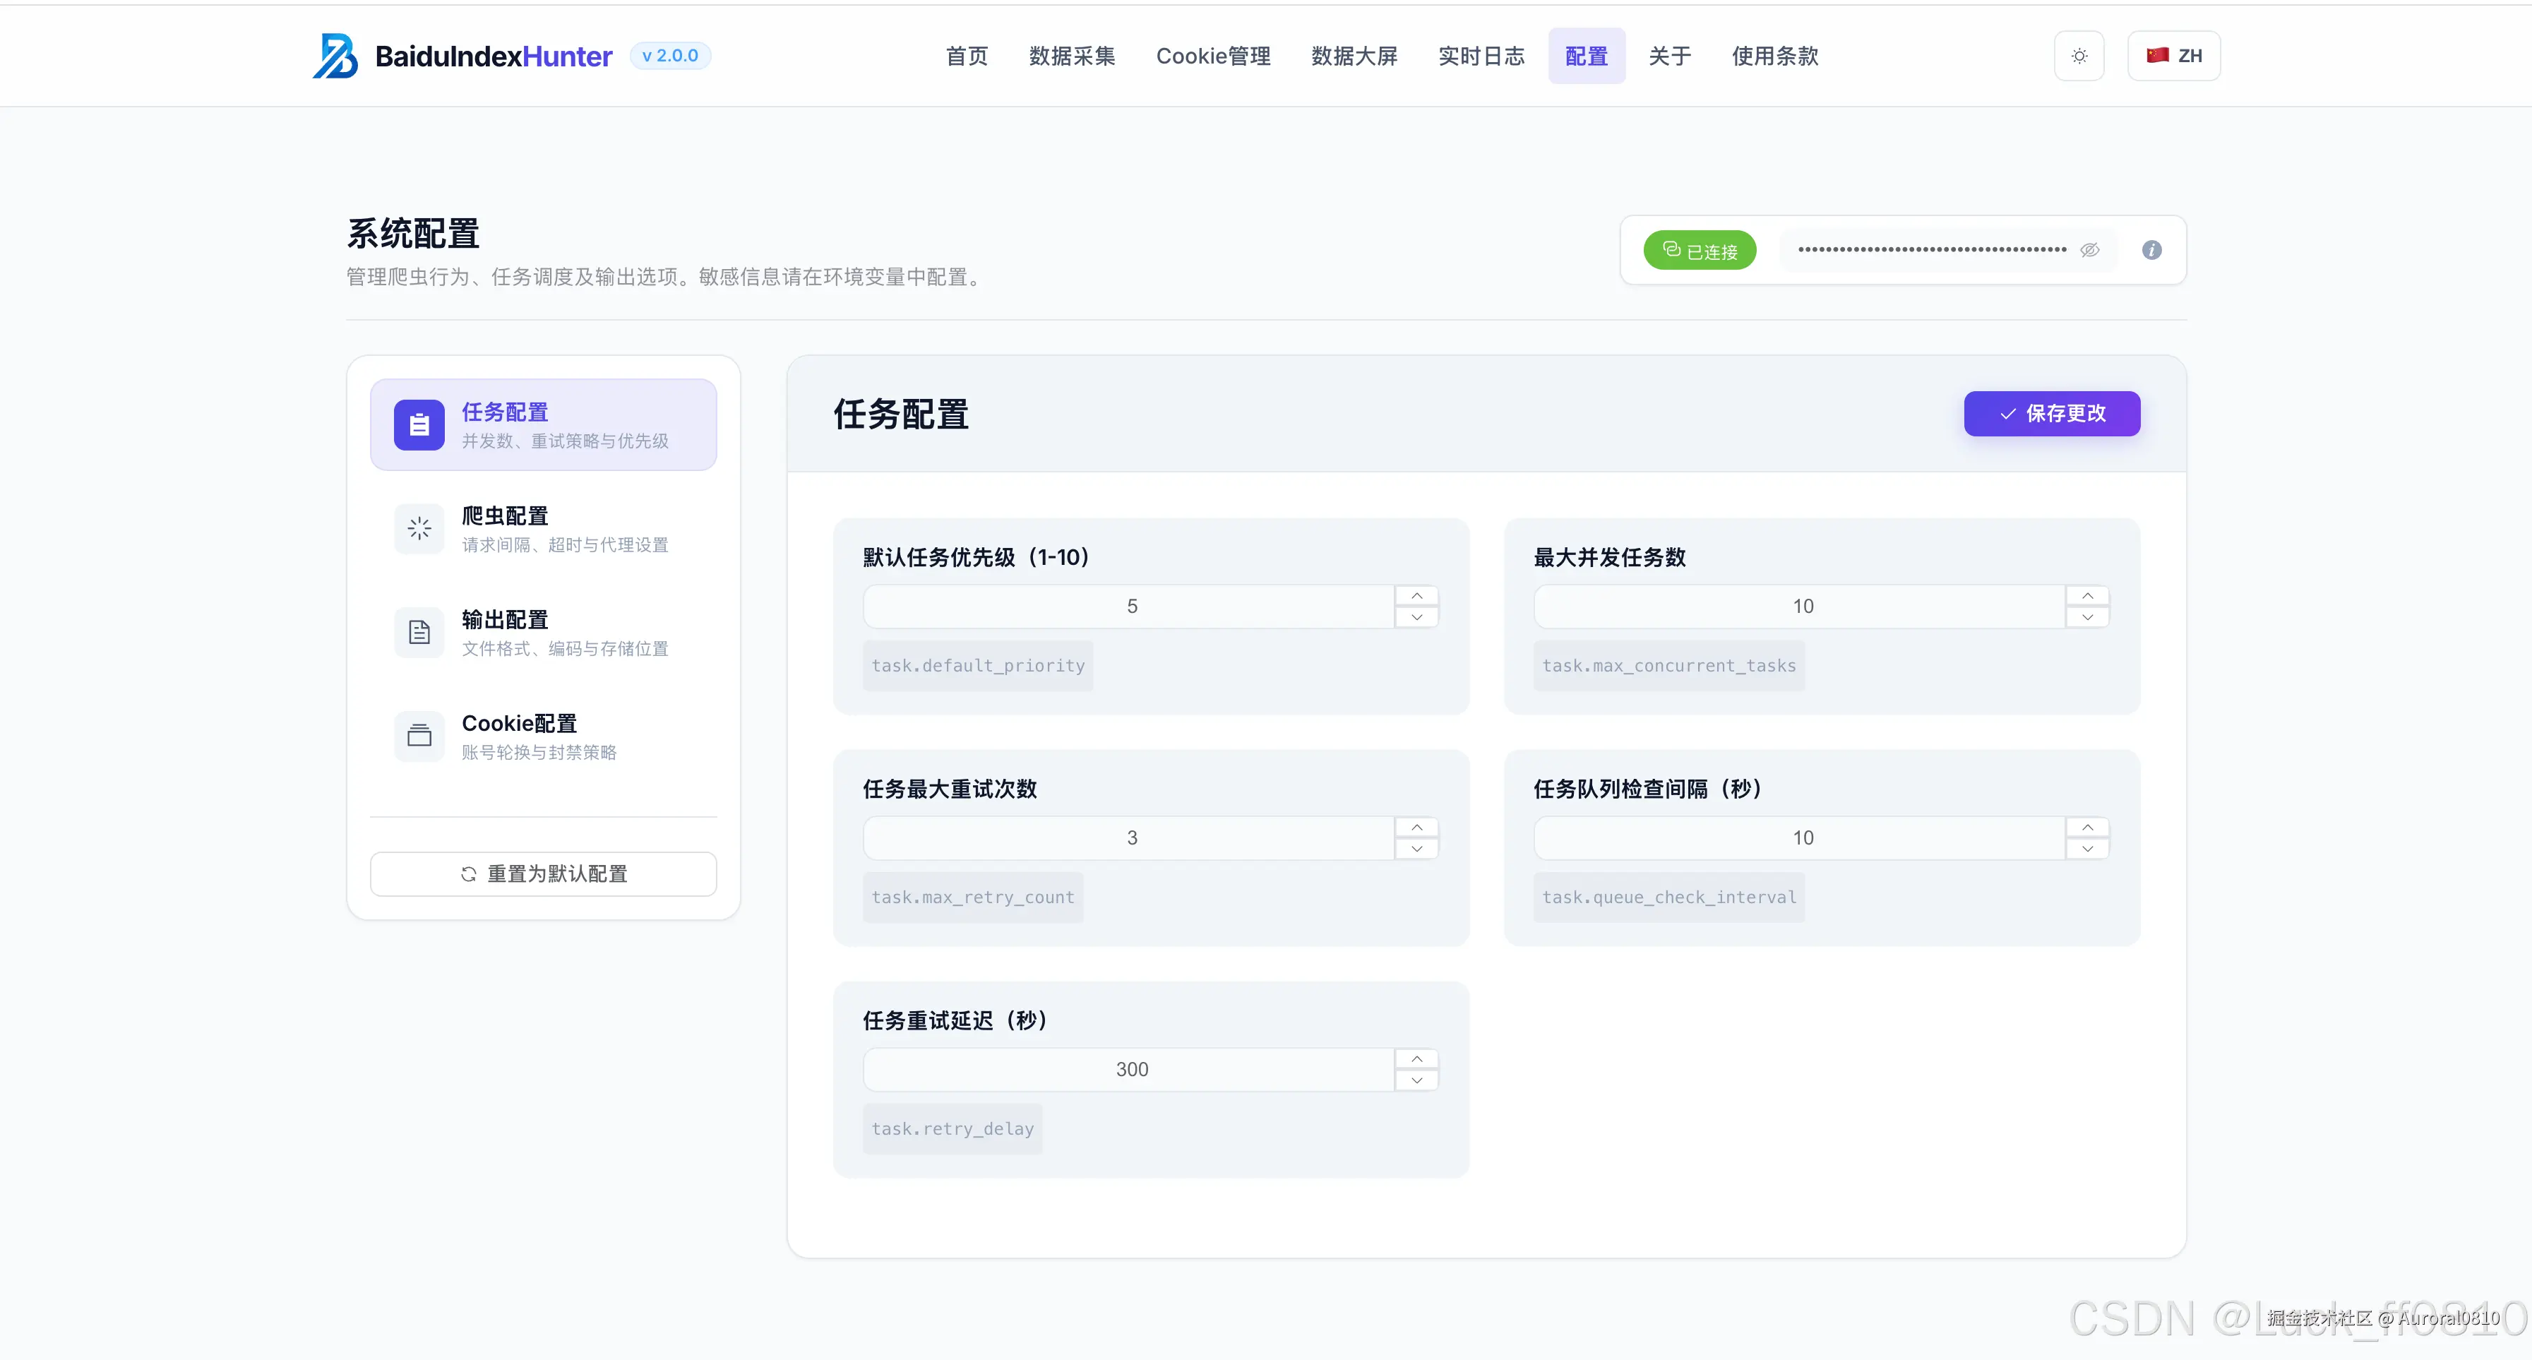
Task: Open the 配置 menu item in navbar
Action: point(1585,56)
